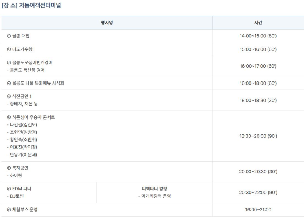Image resolution: width=304 pixels, height=217 pixels.
Task: Select the 체험부스 운영 row
Action: (24, 210)
